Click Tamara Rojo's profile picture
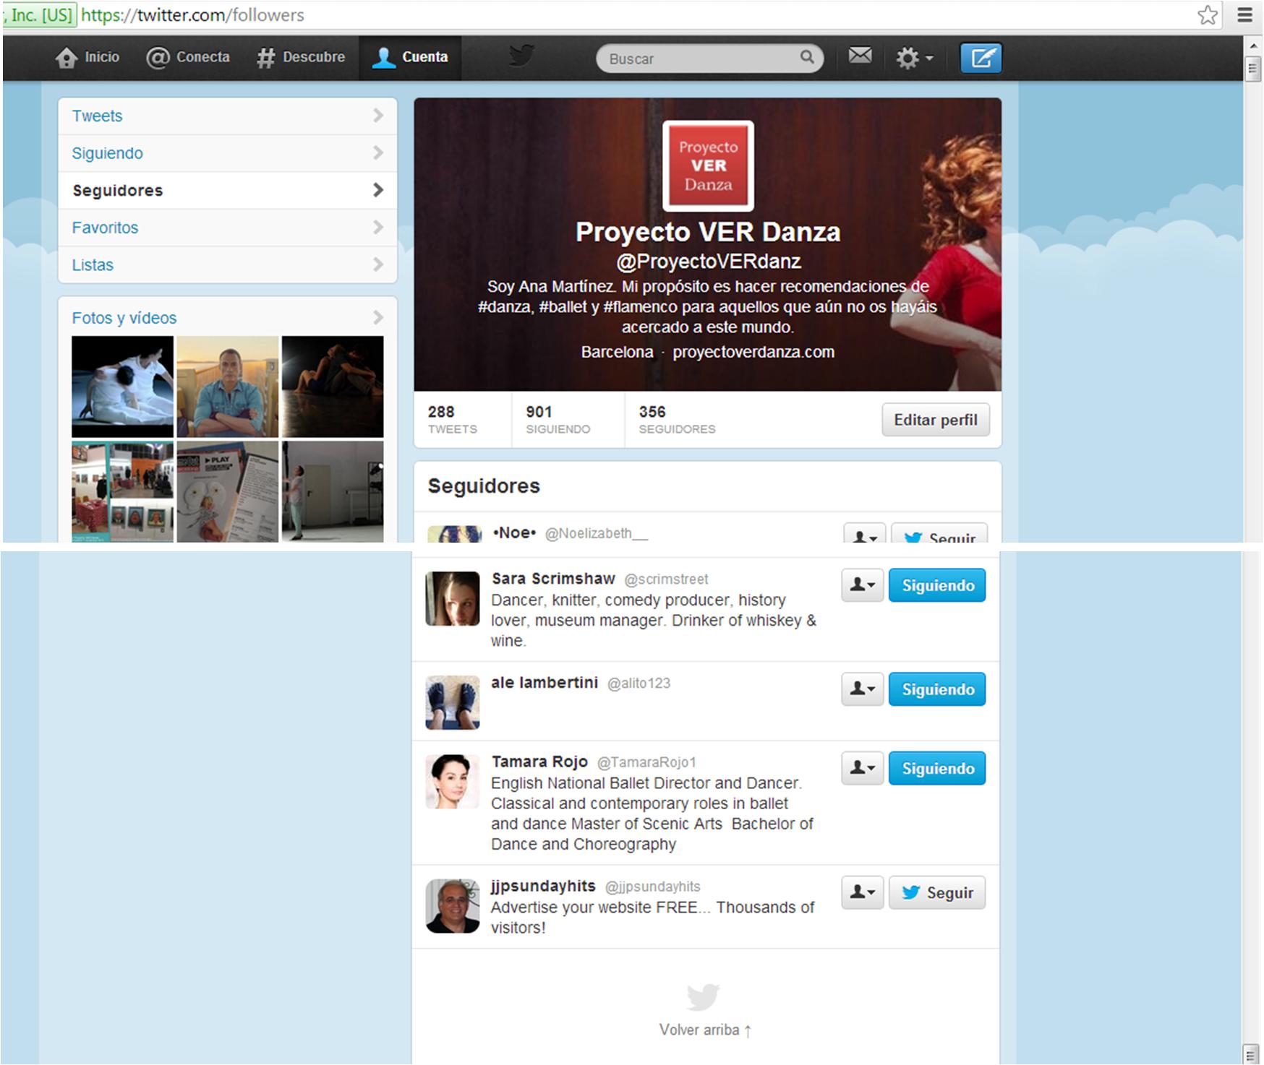Screen dimensions: 1264x1065 (x=453, y=782)
